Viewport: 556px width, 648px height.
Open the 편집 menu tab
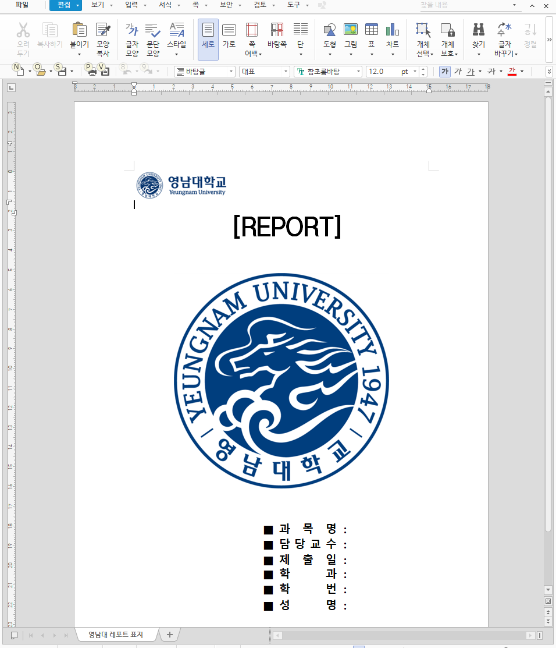tap(65, 5)
